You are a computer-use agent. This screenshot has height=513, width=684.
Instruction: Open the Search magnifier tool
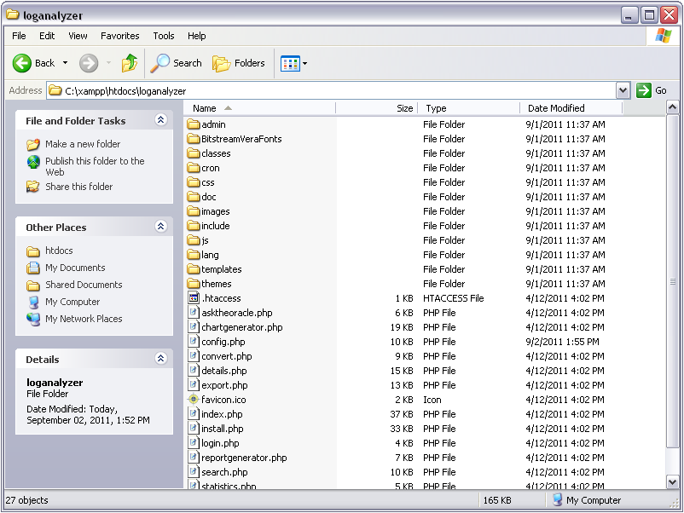[177, 63]
